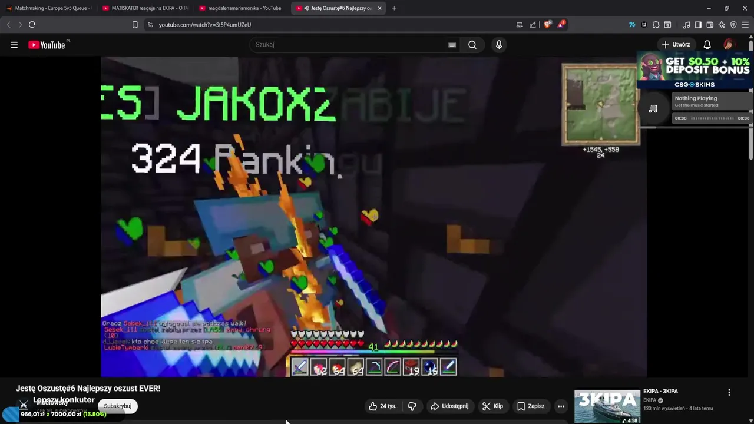The image size is (754, 424).
Task: Open Brave Rewards triangle icon
Action: [562, 24]
